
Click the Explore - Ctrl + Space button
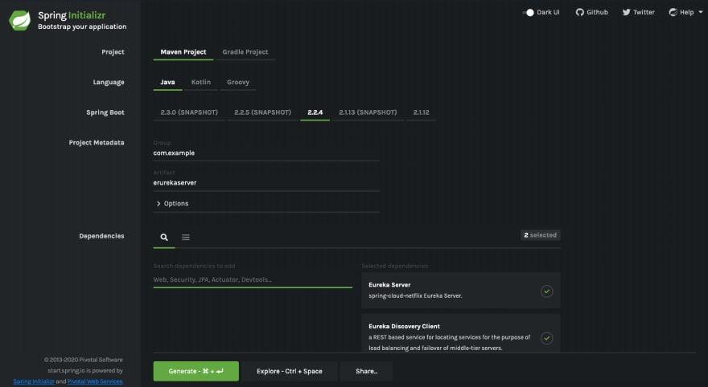[290, 371]
